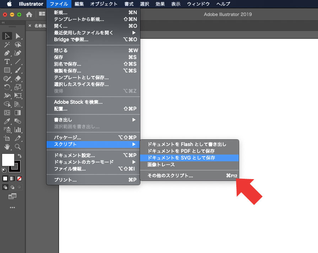Expand the 書き出し submenu
This screenshot has width=318, height=253.
93,120
